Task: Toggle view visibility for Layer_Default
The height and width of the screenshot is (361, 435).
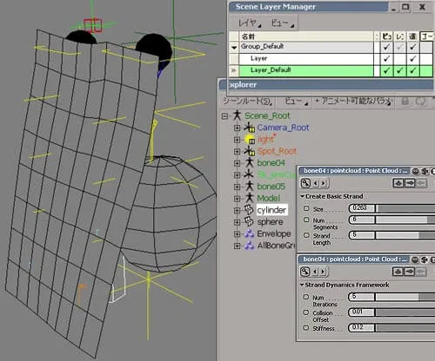Action: click(x=386, y=70)
